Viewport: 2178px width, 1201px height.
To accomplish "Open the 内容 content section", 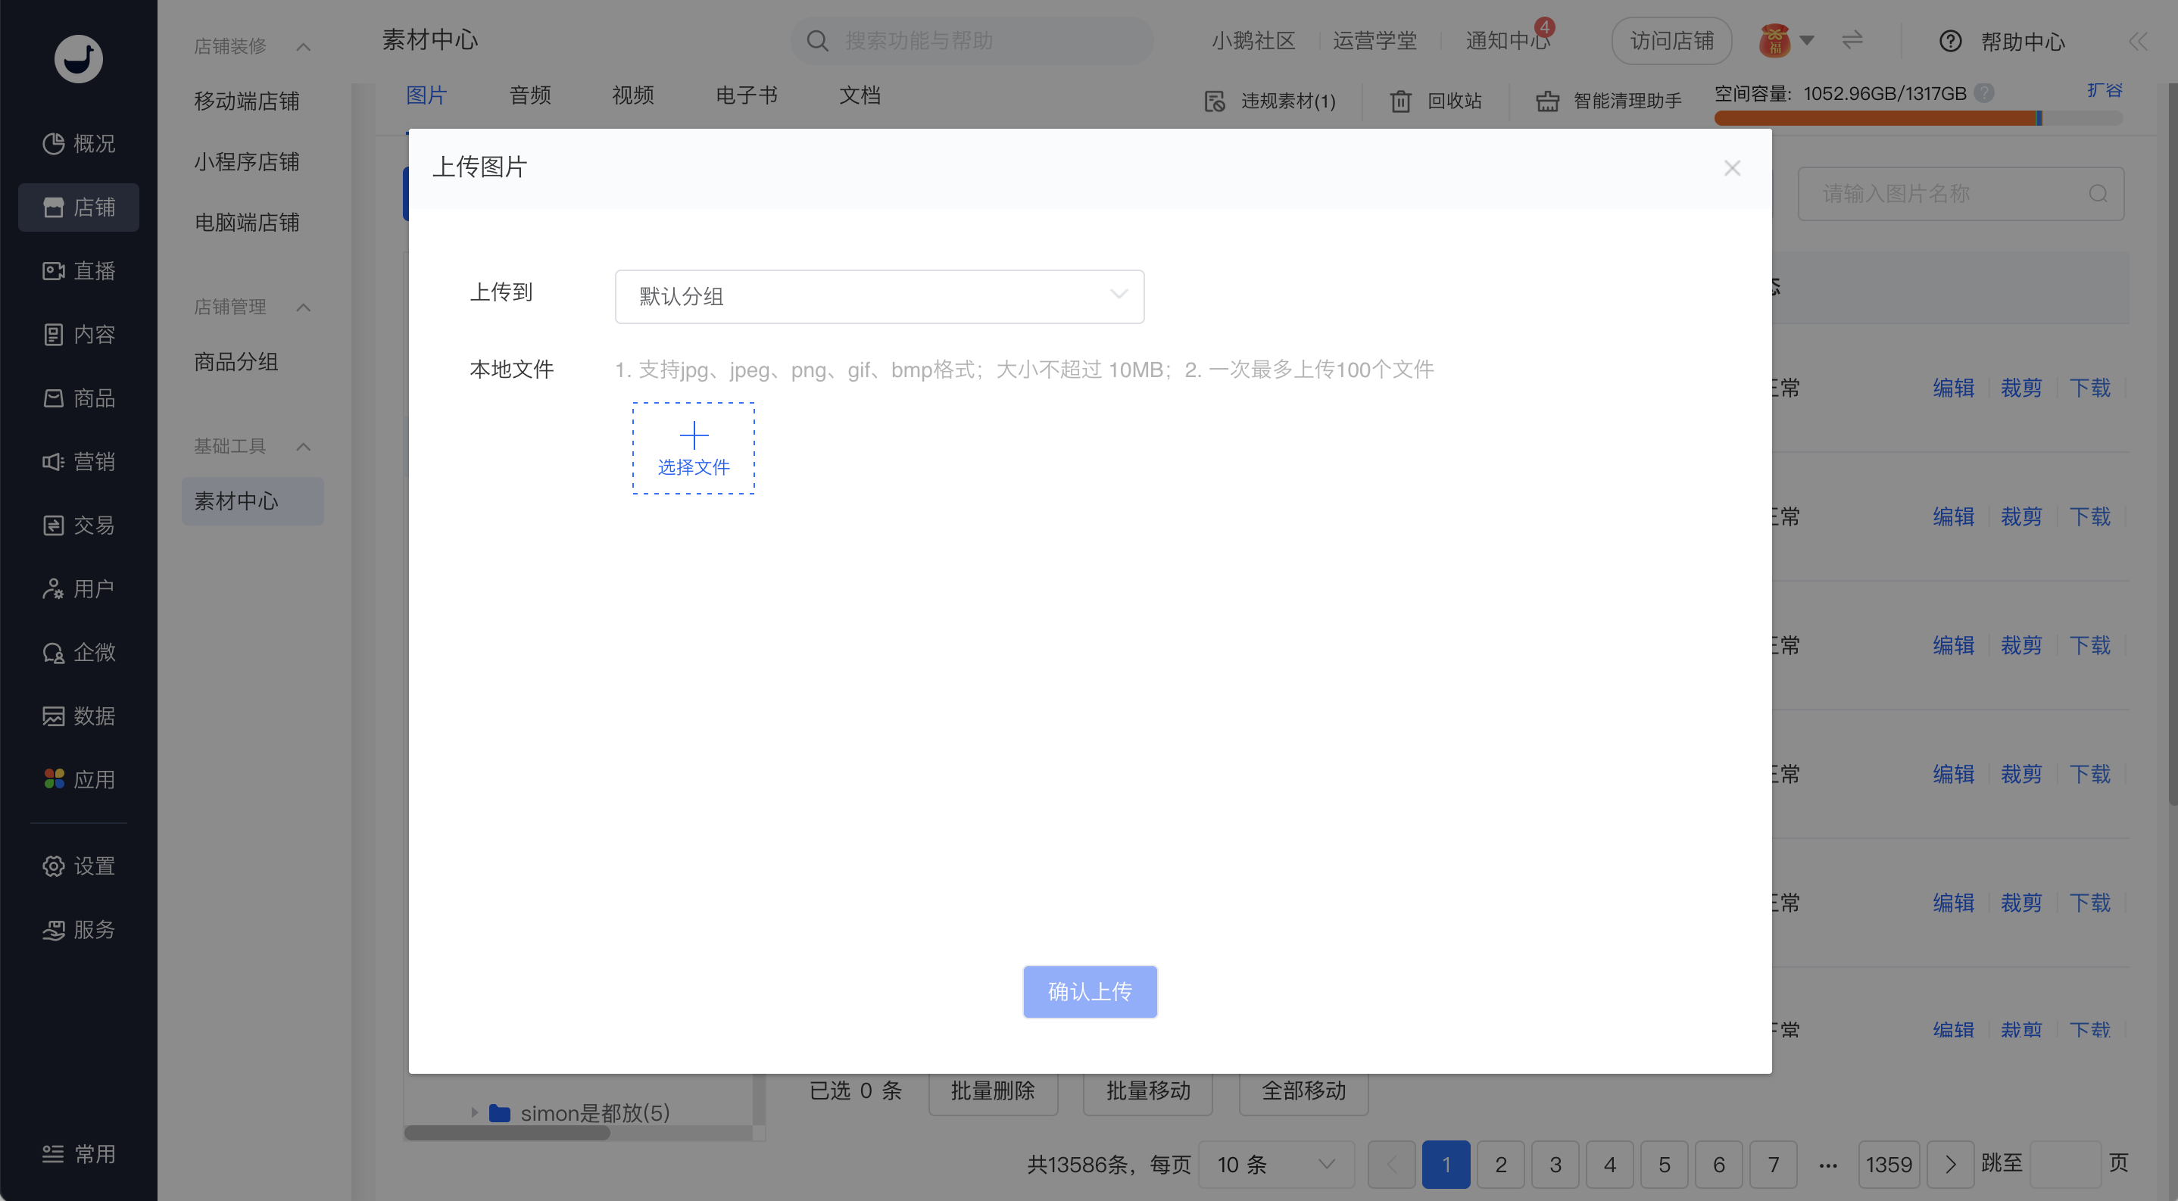I will (79, 335).
